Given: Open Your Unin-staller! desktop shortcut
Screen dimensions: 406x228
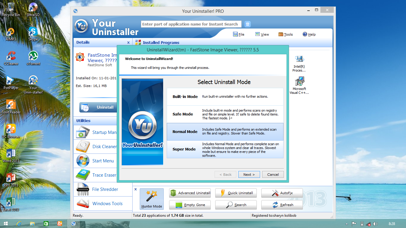Looking at the screenshot, I should 33,85.
